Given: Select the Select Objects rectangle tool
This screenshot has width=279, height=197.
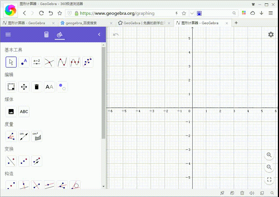Looking at the screenshot, I should (x=11, y=87).
